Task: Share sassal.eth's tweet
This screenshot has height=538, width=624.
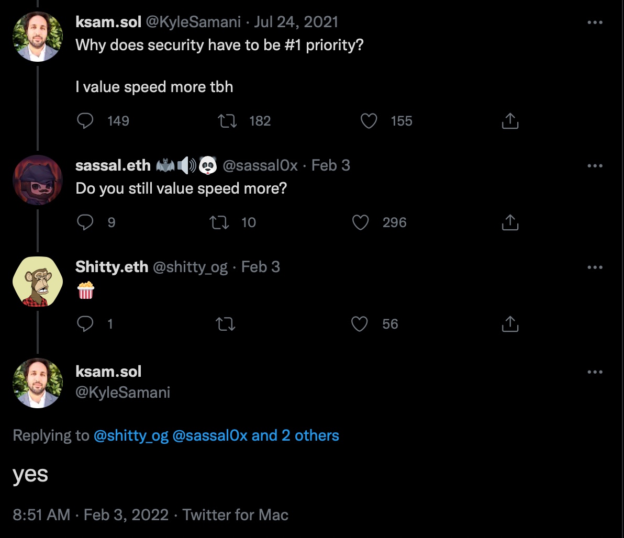Action: [510, 223]
